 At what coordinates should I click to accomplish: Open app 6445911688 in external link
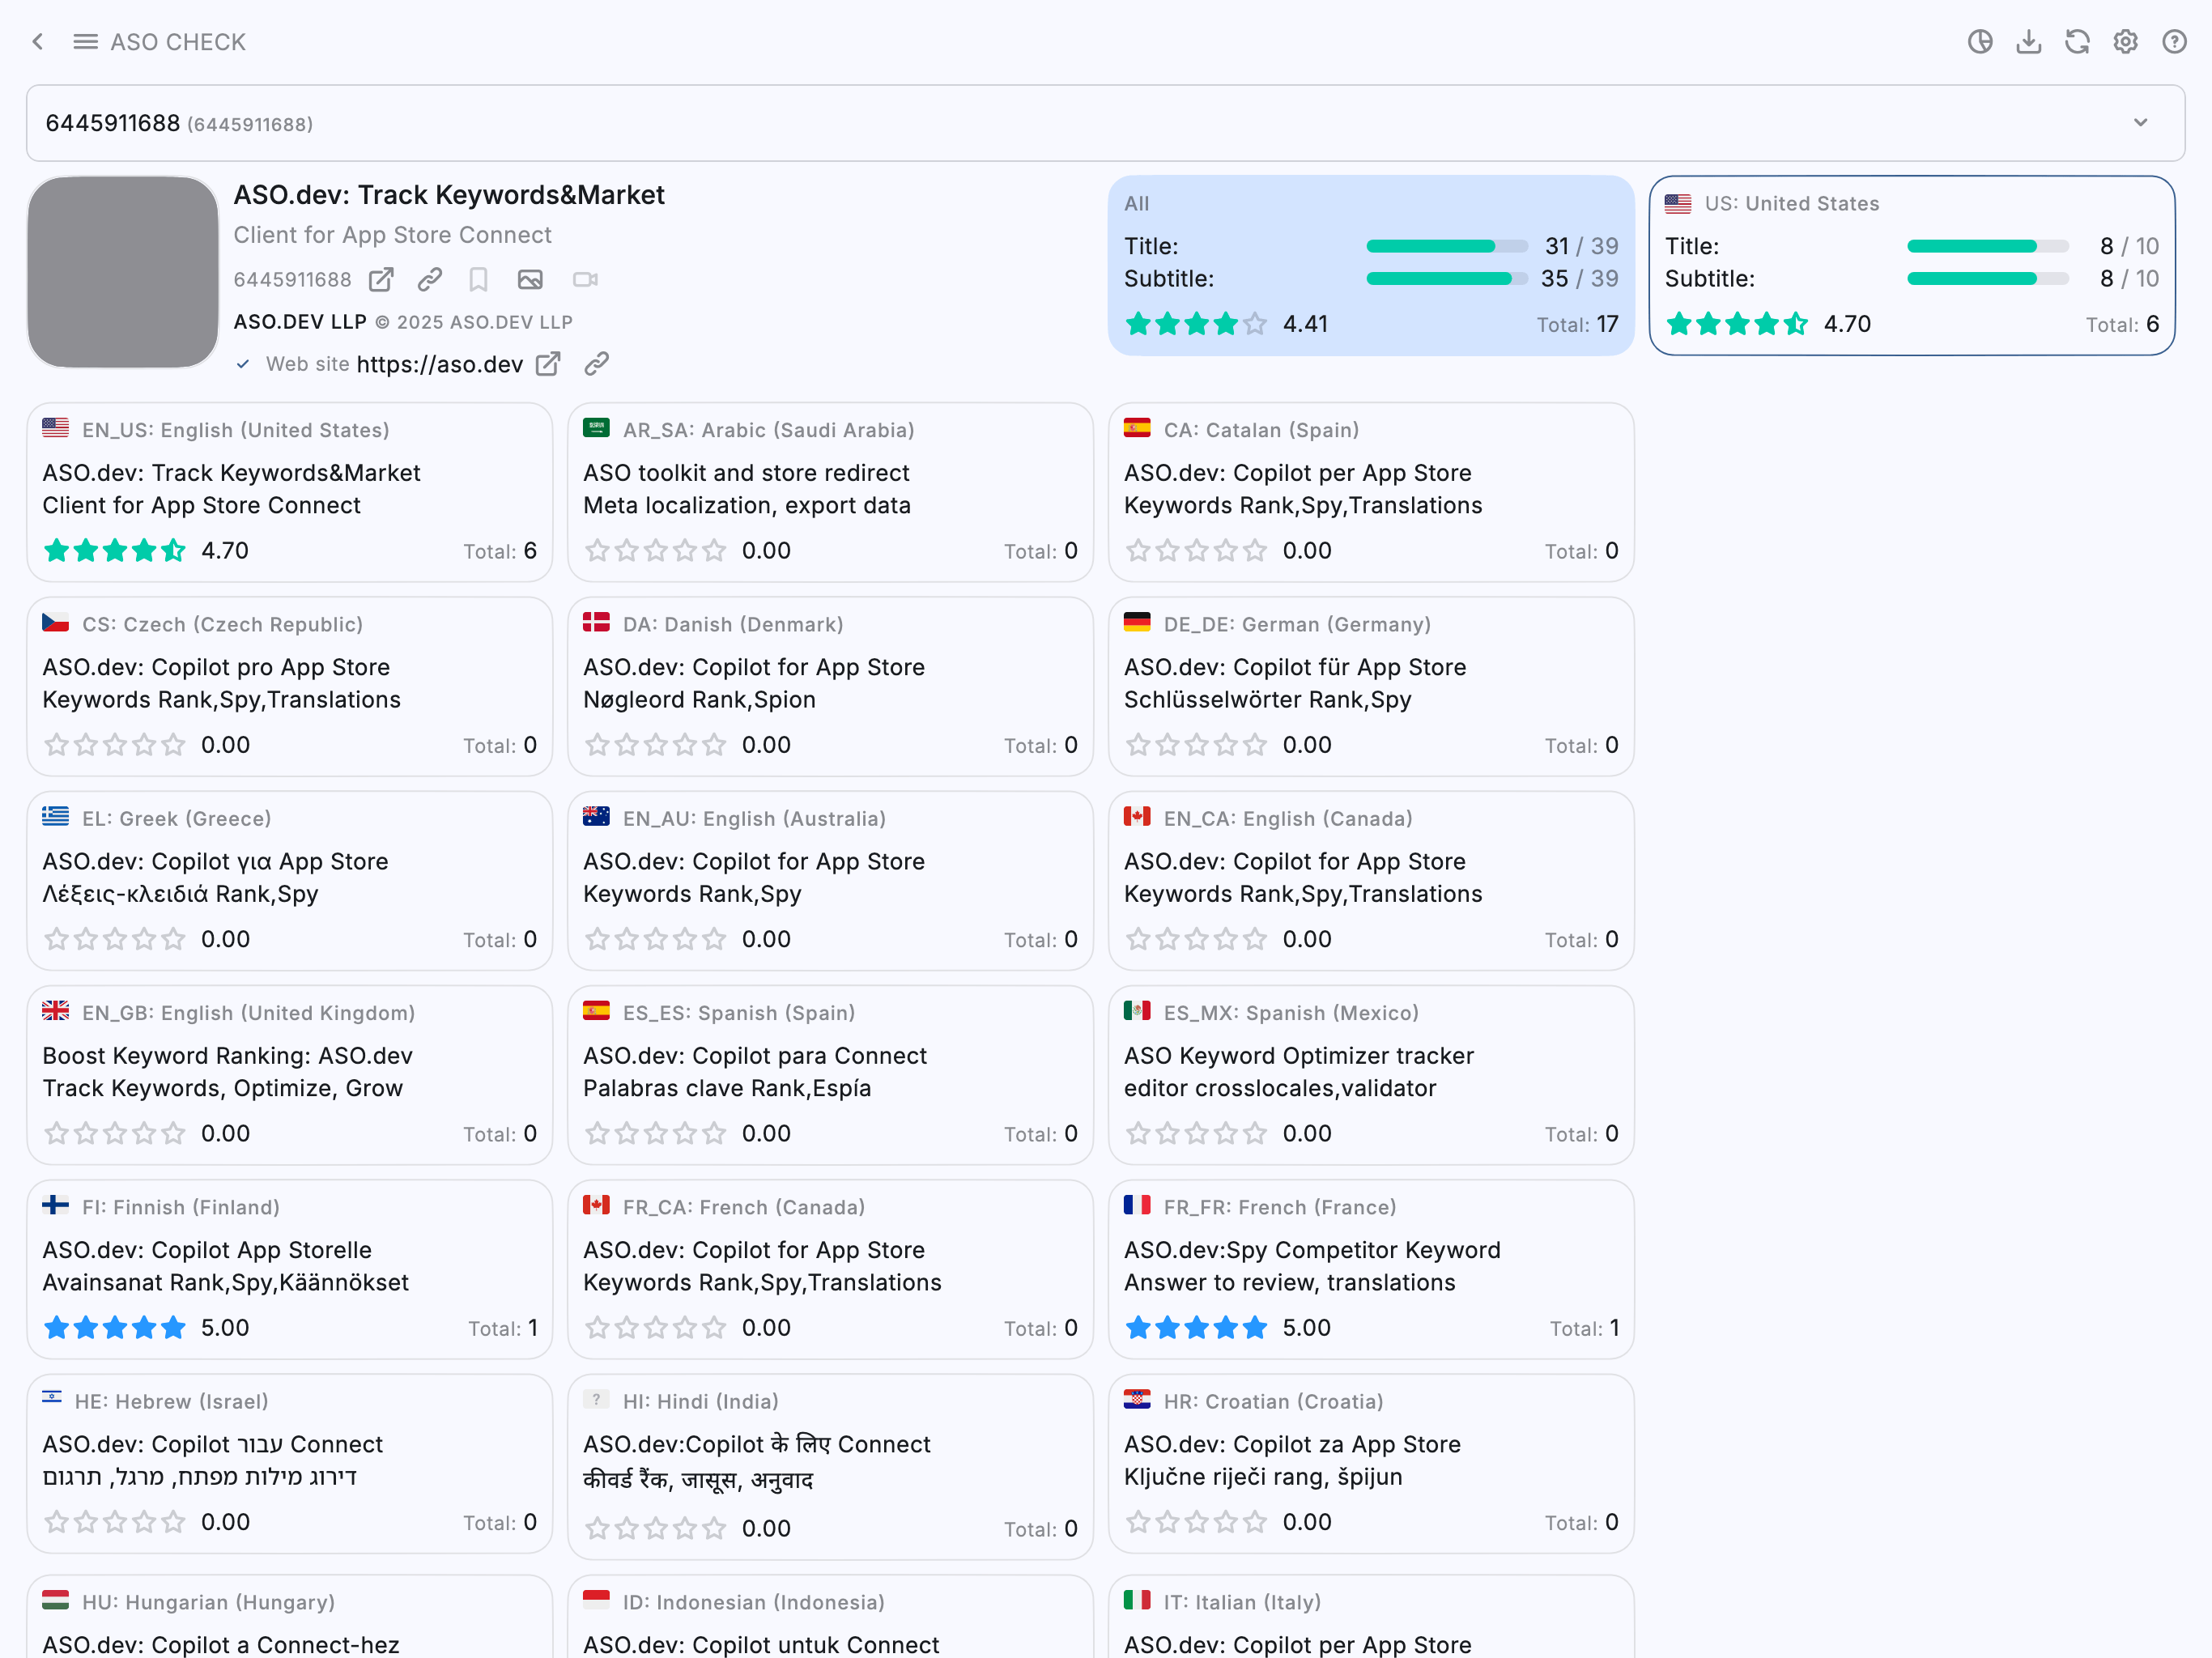tap(381, 280)
